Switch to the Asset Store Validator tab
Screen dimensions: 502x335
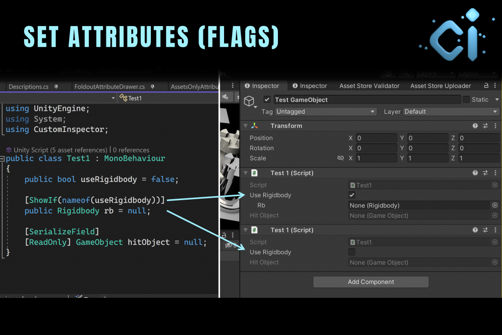click(x=369, y=86)
